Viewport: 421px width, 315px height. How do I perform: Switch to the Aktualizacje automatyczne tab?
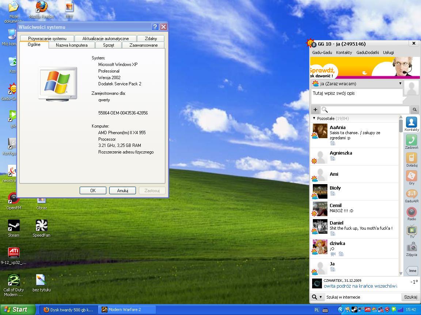106,38
